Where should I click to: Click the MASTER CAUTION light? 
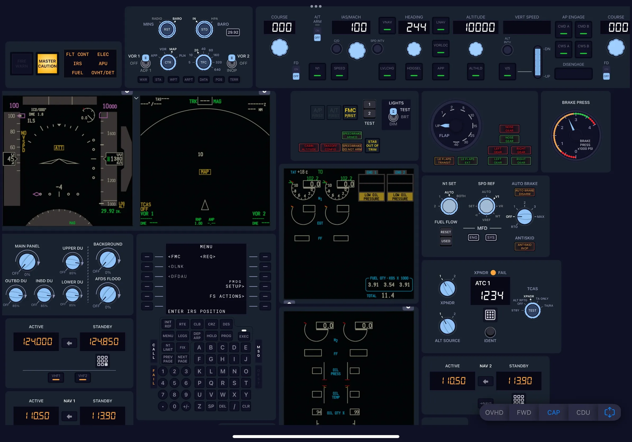pos(47,64)
